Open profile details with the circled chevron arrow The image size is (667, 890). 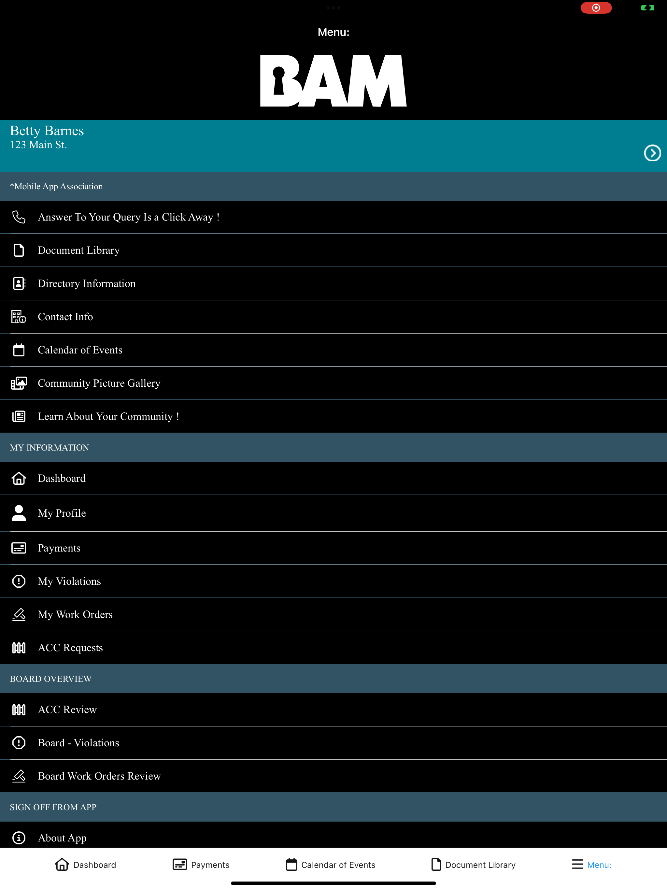pos(652,153)
